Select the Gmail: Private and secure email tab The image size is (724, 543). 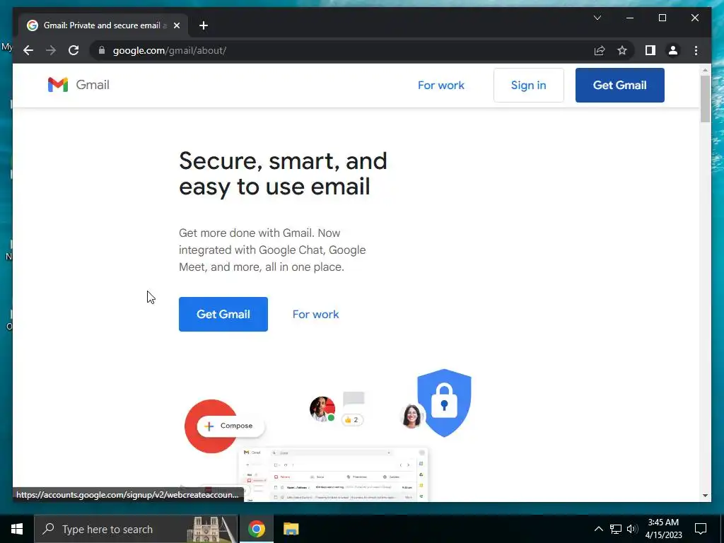tap(103, 25)
